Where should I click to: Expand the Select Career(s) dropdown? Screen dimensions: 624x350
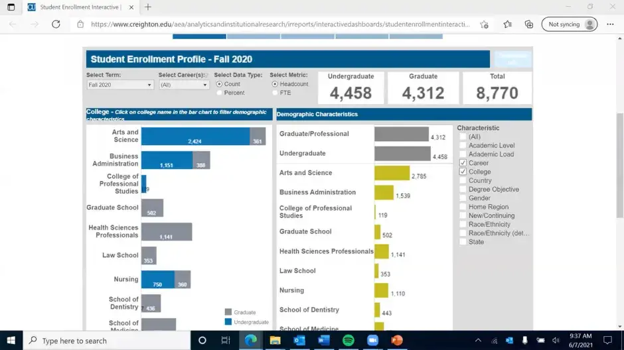tap(184, 85)
